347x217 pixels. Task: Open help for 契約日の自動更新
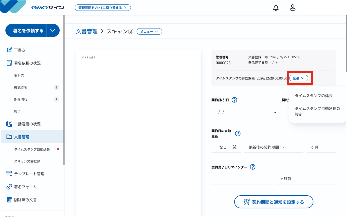coord(238,133)
